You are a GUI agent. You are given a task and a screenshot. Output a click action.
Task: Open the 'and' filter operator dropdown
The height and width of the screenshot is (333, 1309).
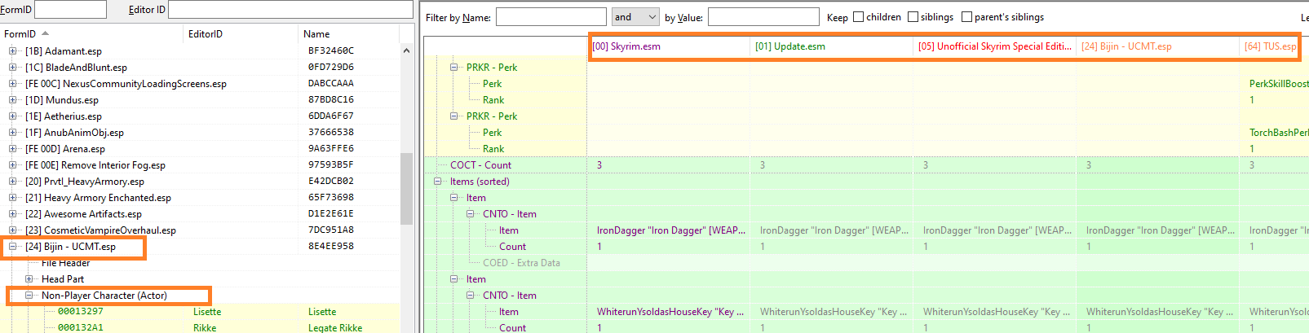coord(635,17)
